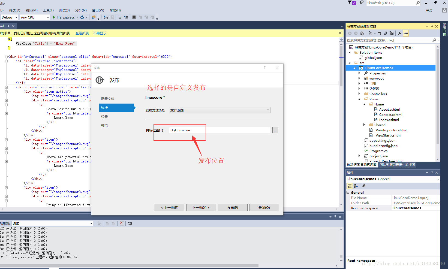Open the 发布方法 dropdown showing 文件系统
The image size is (448, 269).
coord(220,110)
